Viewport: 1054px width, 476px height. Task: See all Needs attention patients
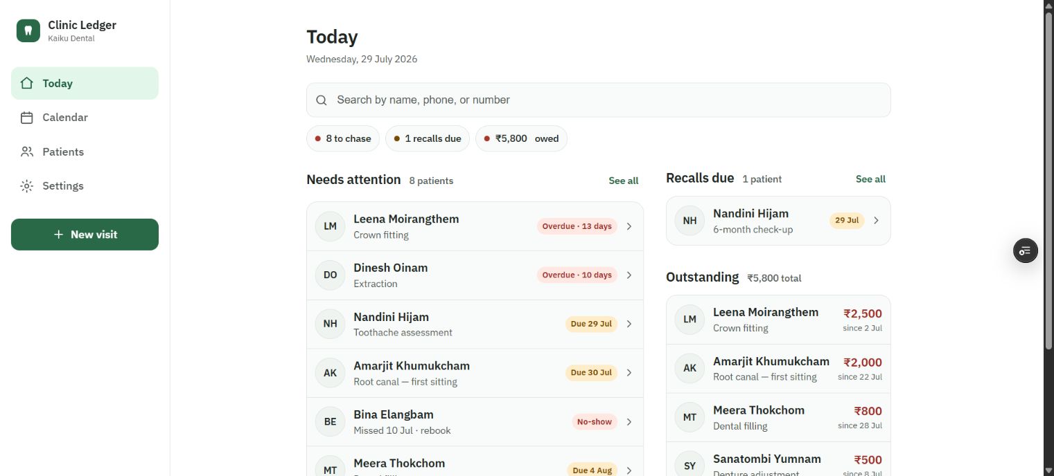point(624,181)
